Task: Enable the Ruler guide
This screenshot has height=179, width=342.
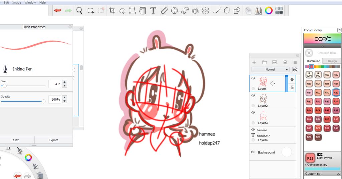Action: tap(164, 10)
